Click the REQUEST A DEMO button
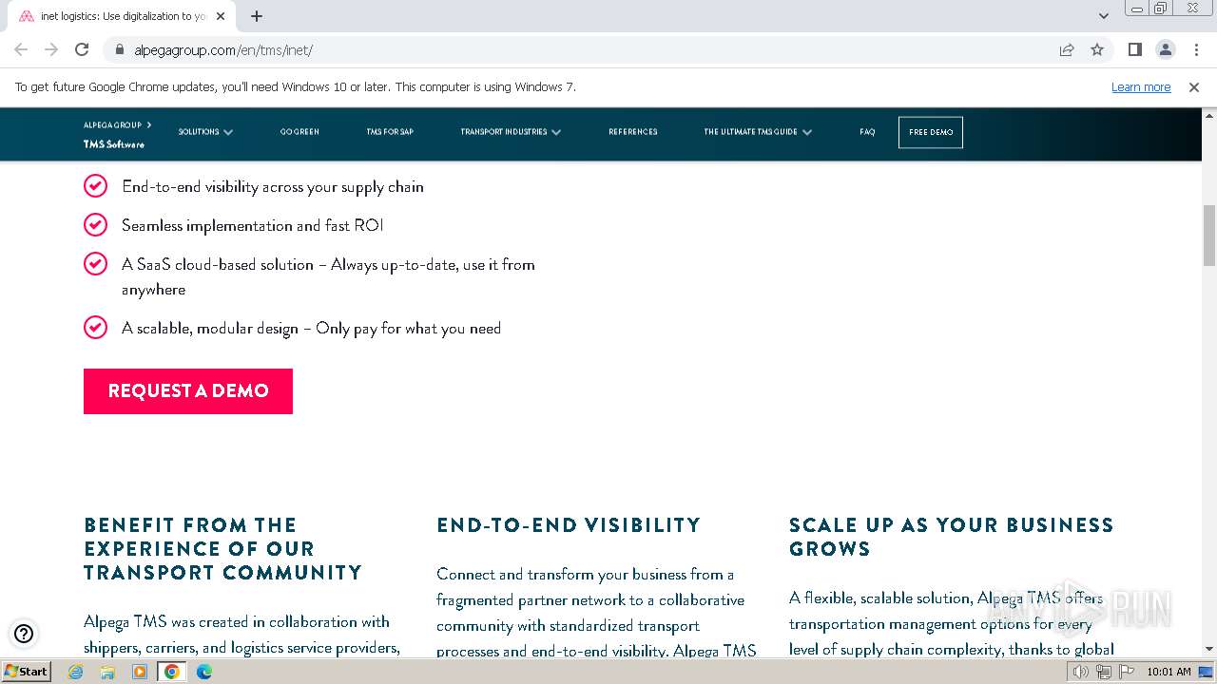 click(x=188, y=391)
